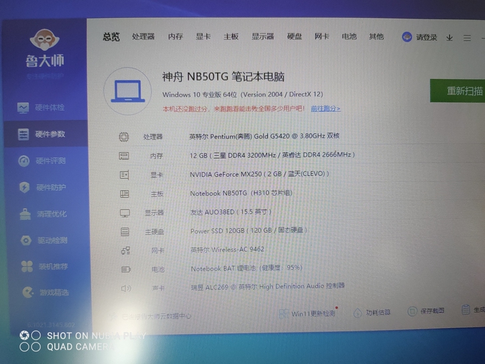The width and height of the screenshot is (485, 364).
Task: Click the 英特尔 Wireless-AC 9462 text
Action: pos(227,249)
